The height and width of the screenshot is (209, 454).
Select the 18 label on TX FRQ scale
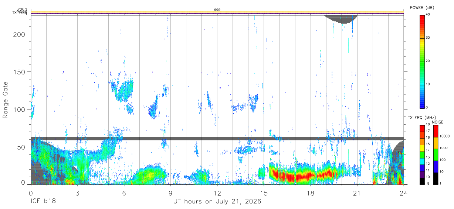pos(428,125)
